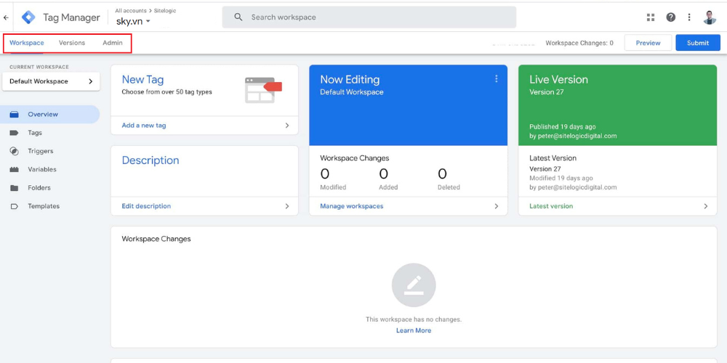Click the blue Submit button
Screen dimensions: 727x363
coord(697,43)
